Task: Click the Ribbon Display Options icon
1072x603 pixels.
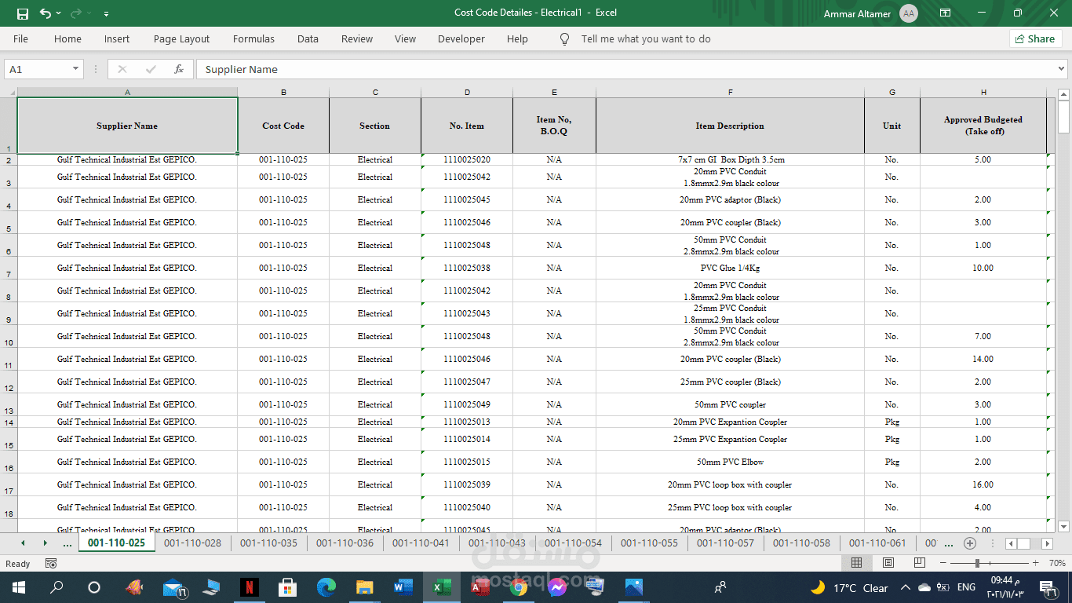Action: pos(946,13)
